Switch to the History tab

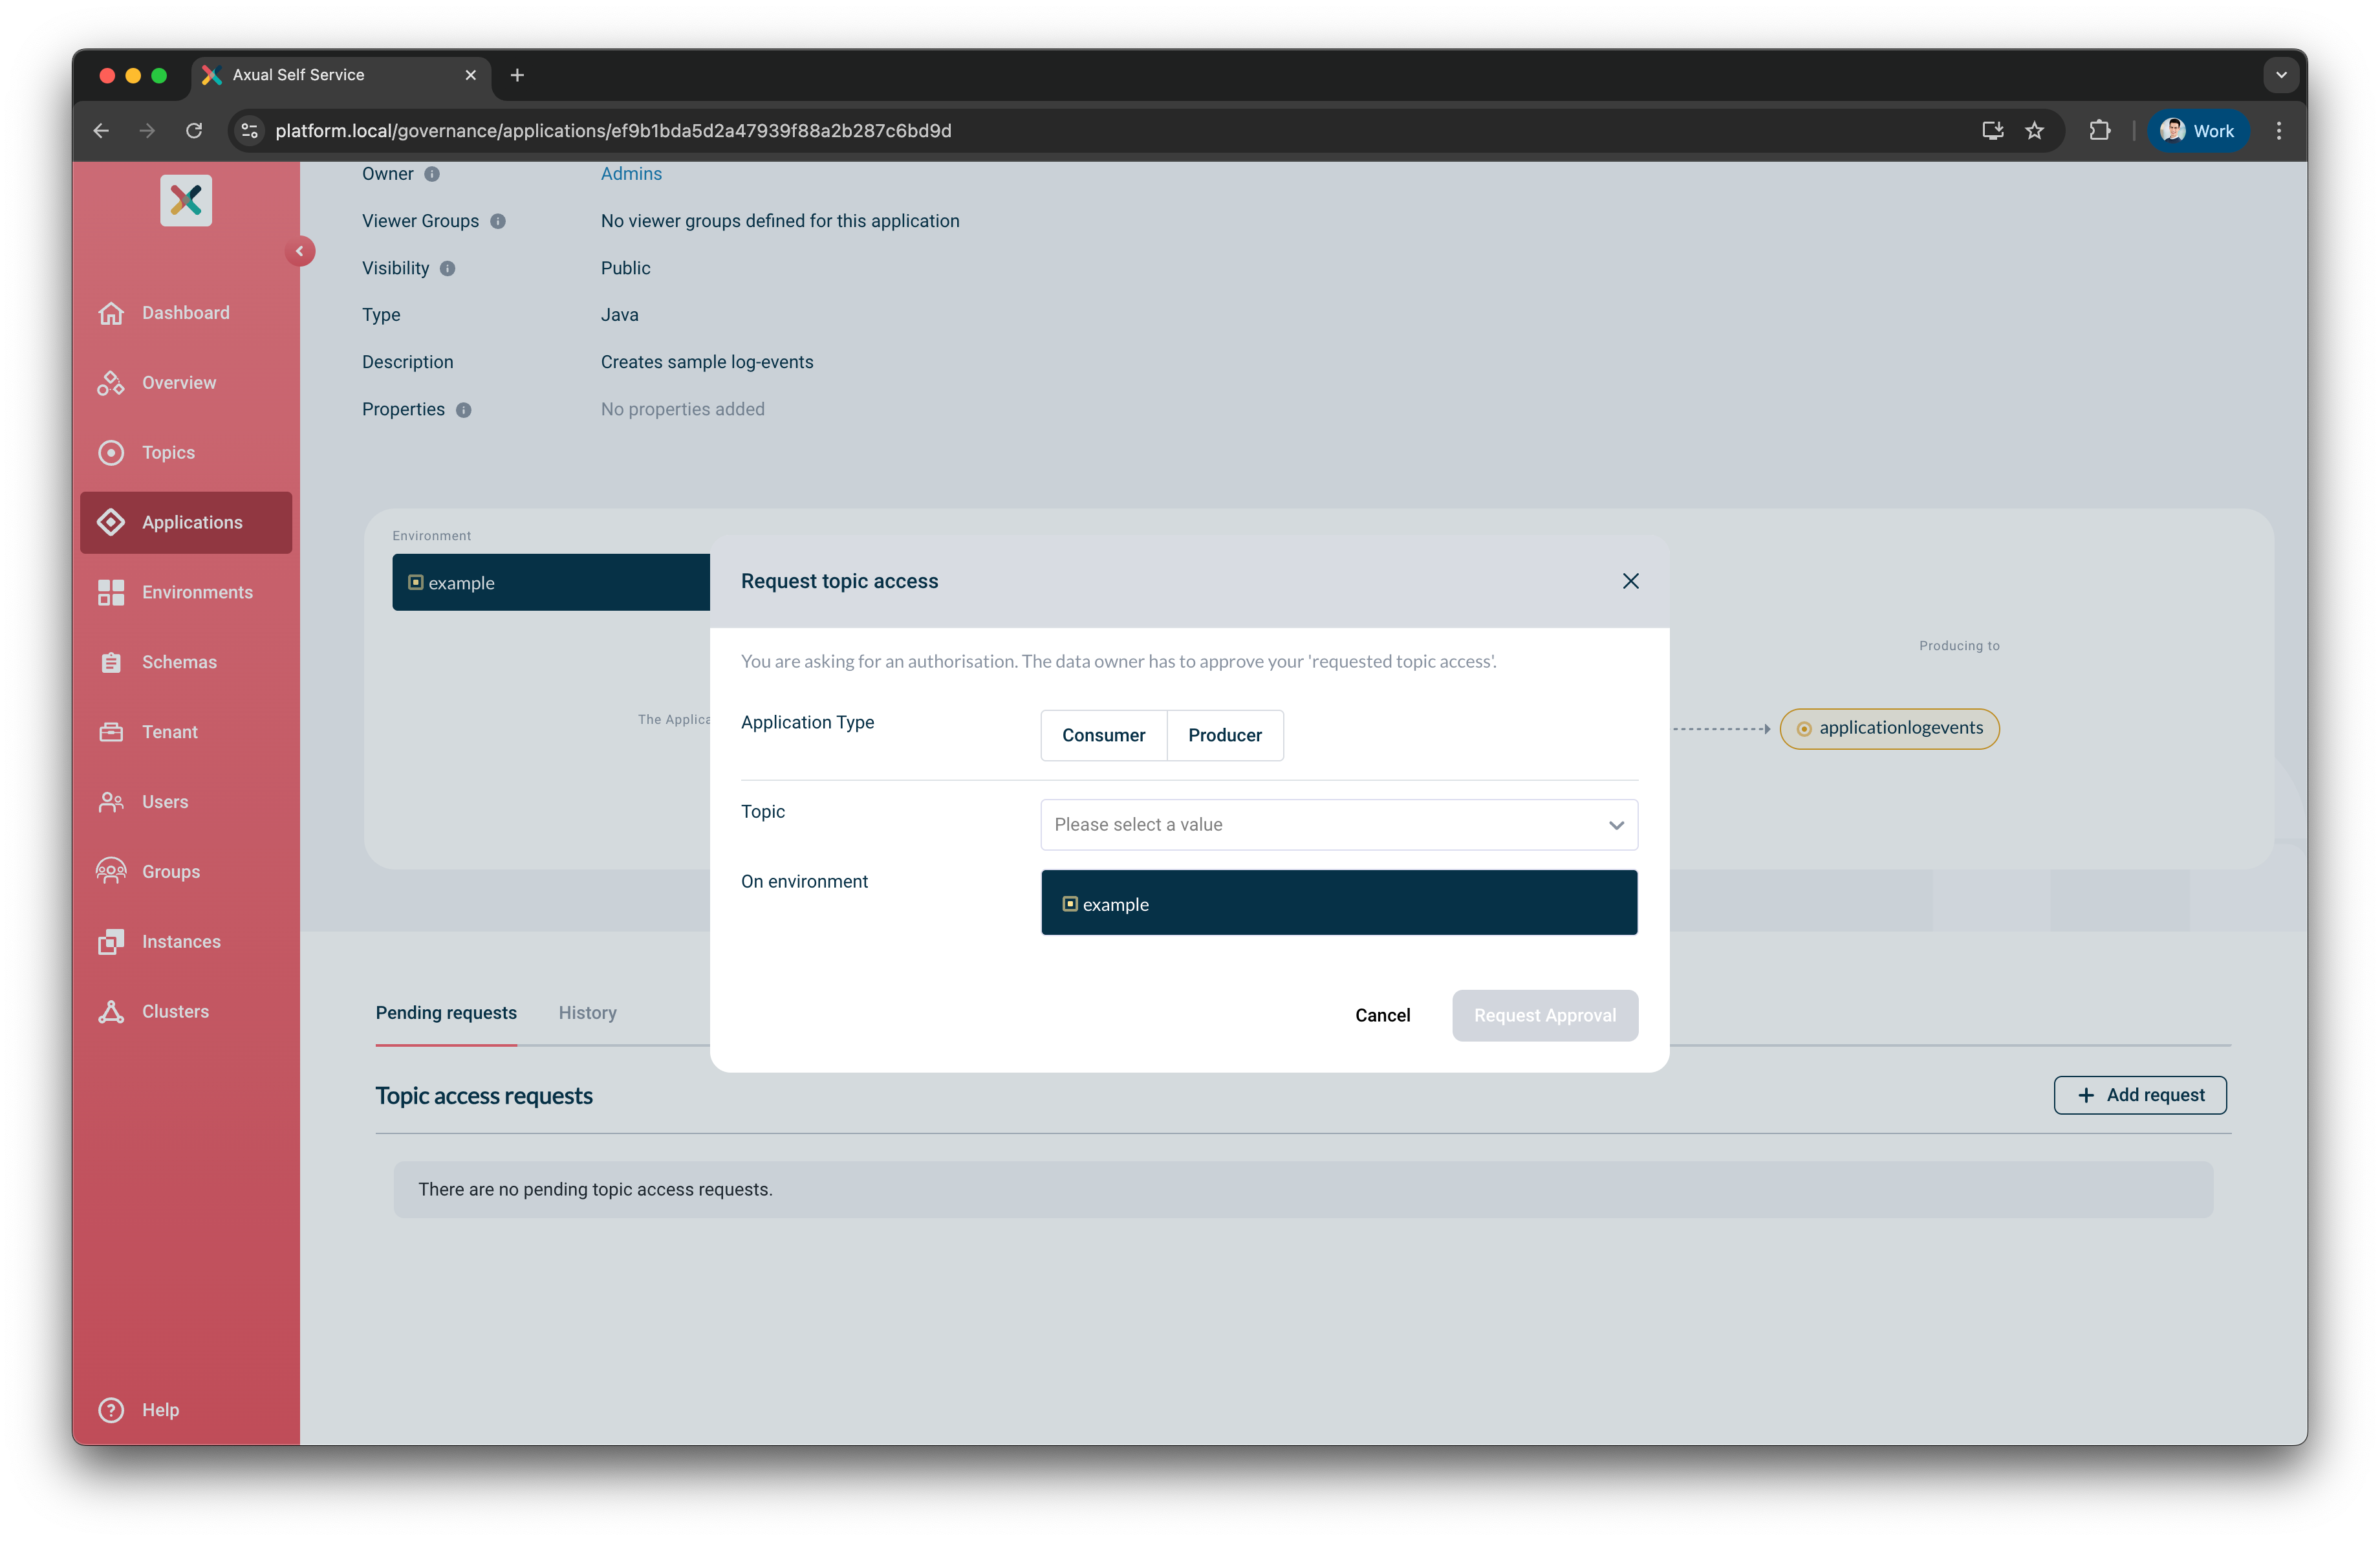pyautogui.click(x=587, y=1012)
